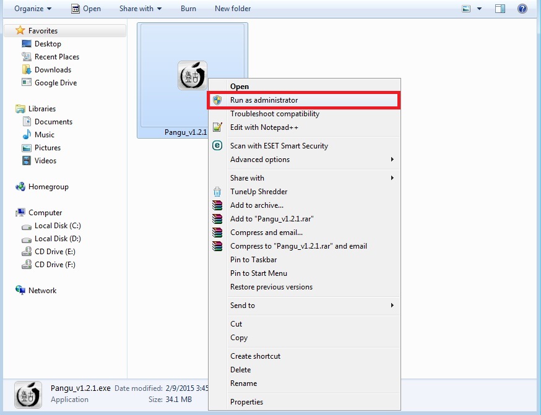
Task: Click the Local Disk (C:) drive icon
Action: [x=27, y=226]
